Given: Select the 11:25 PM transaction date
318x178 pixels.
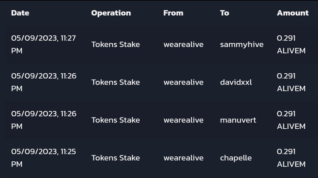Looking at the screenshot, I should 43,158.
